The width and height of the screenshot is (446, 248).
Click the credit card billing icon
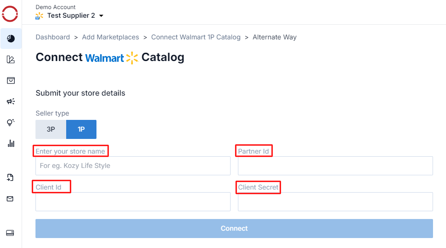(10, 233)
